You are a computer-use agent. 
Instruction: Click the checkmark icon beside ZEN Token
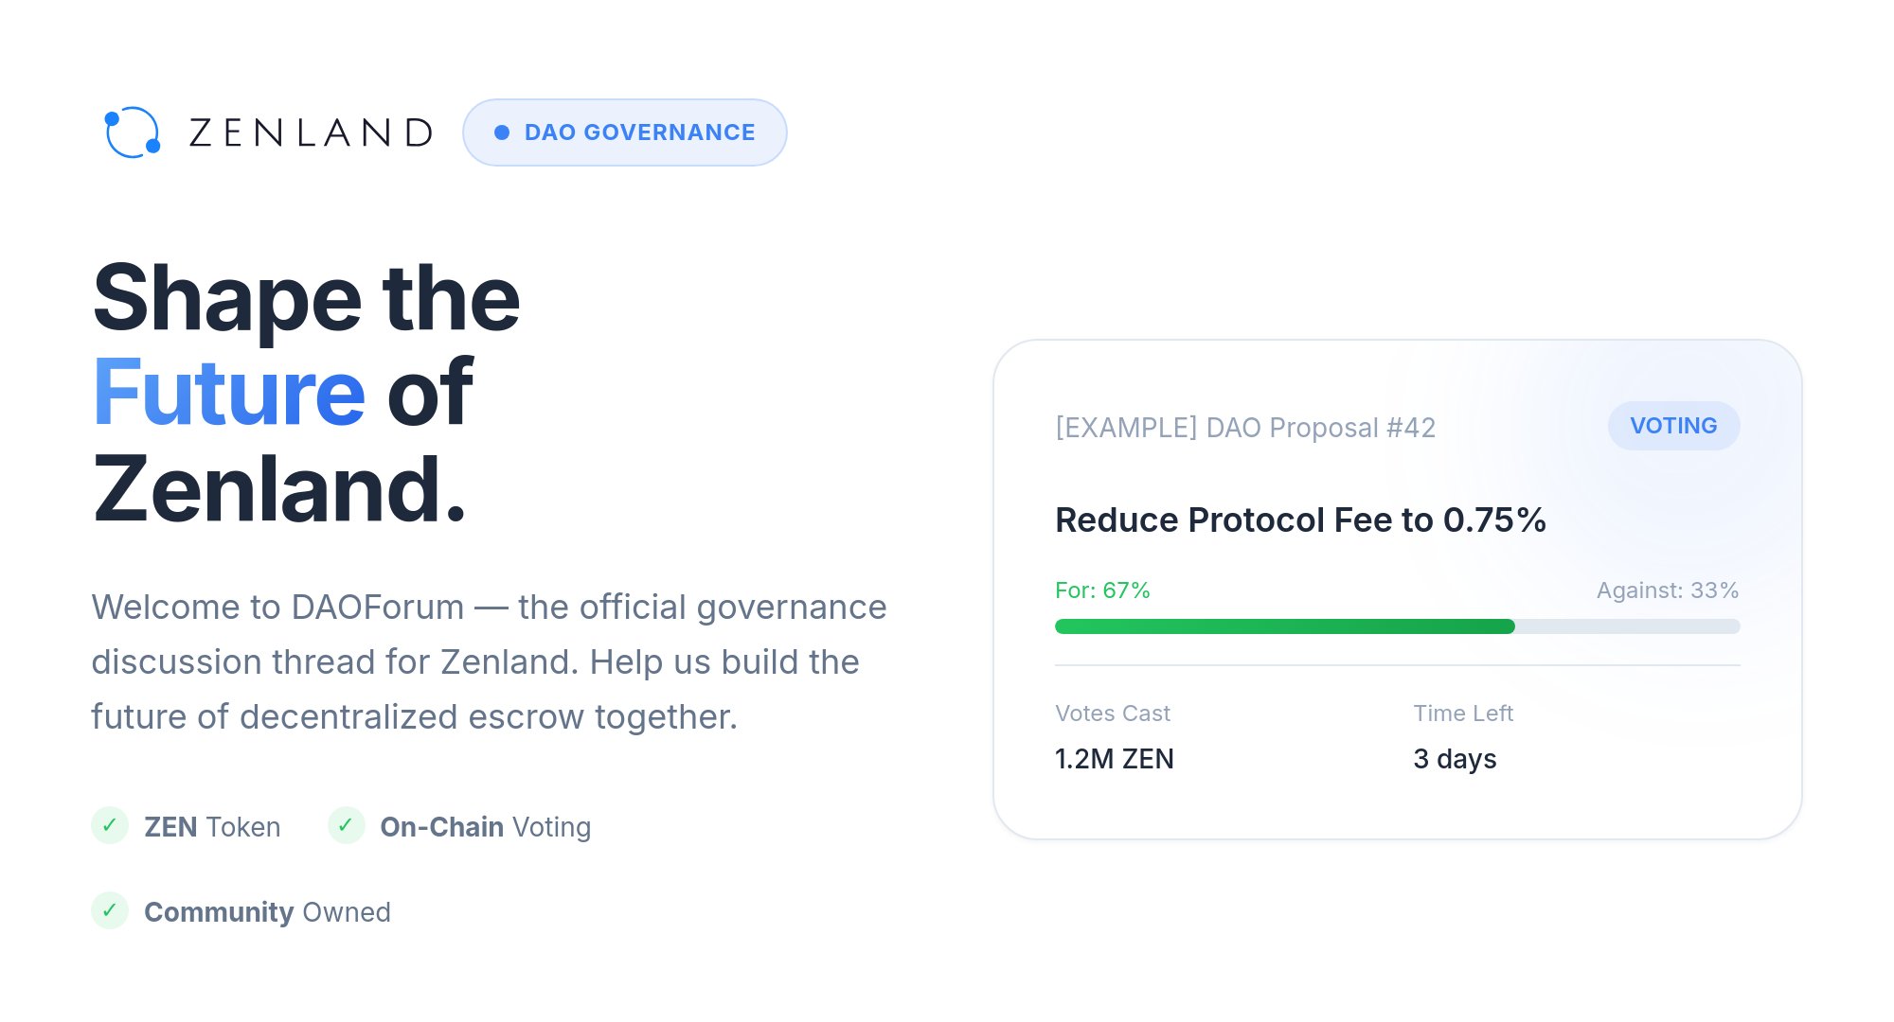tap(110, 825)
